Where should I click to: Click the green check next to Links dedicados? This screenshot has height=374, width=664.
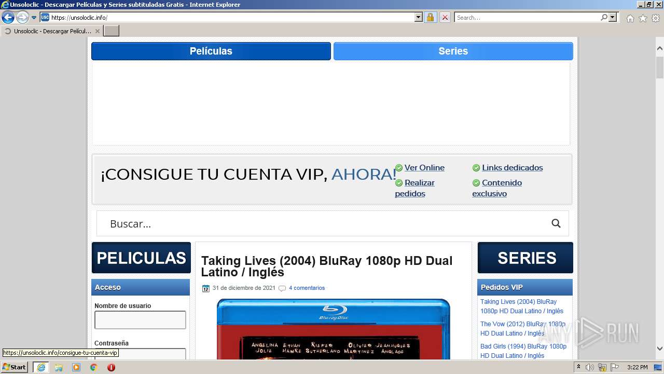pyautogui.click(x=476, y=168)
